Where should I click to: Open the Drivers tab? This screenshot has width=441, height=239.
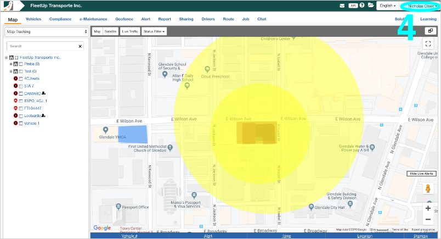[x=208, y=19]
